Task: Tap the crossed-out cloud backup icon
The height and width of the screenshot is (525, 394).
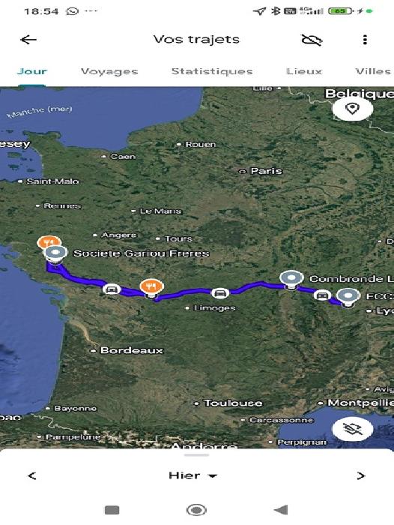Action: (312, 40)
